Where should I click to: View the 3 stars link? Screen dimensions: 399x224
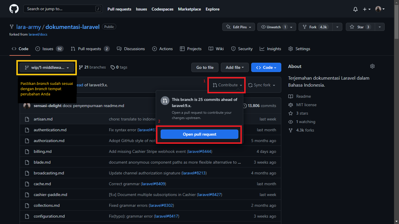298,113
